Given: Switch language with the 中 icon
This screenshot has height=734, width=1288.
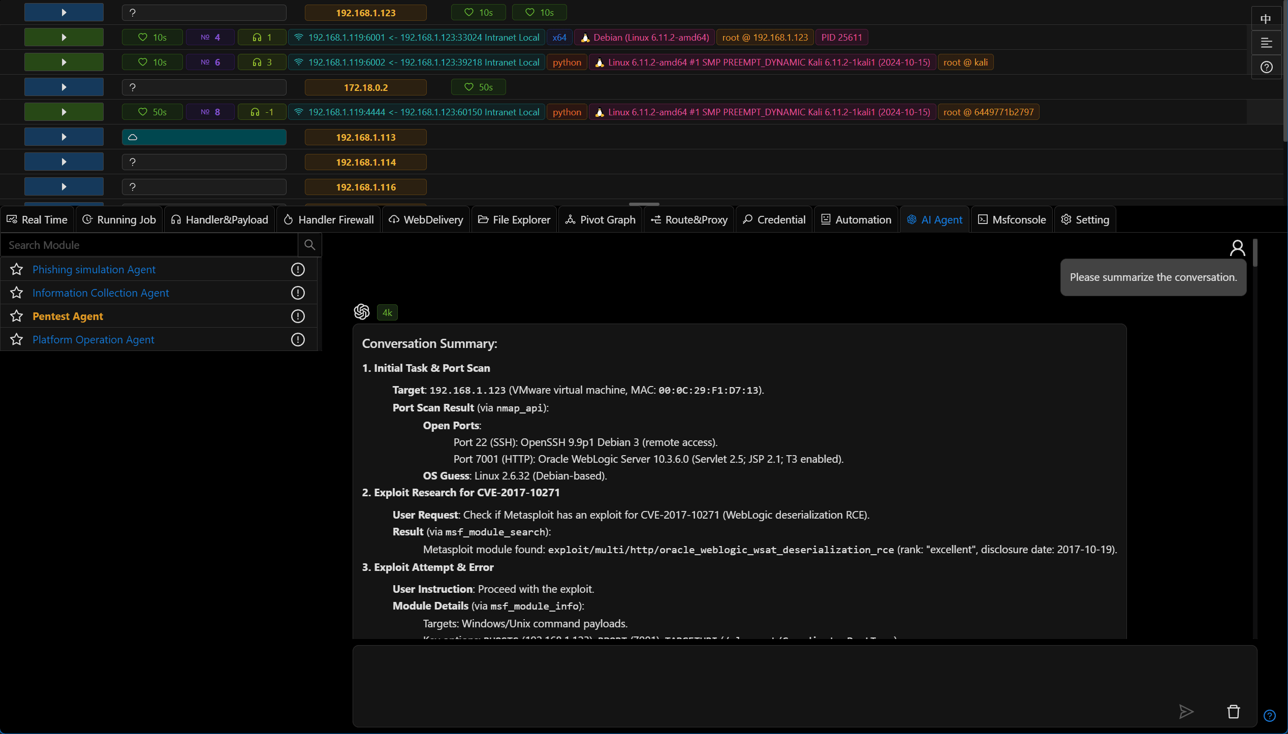Looking at the screenshot, I should pyautogui.click(x=1266, y=19).
